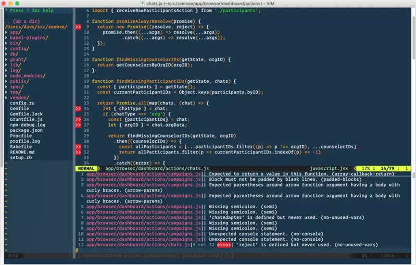
Task: Click the gutter warning marker on line 24
Action: (78, 109)
